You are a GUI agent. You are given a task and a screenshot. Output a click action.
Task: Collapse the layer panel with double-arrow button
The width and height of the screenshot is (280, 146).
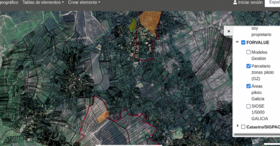(229, 31)
